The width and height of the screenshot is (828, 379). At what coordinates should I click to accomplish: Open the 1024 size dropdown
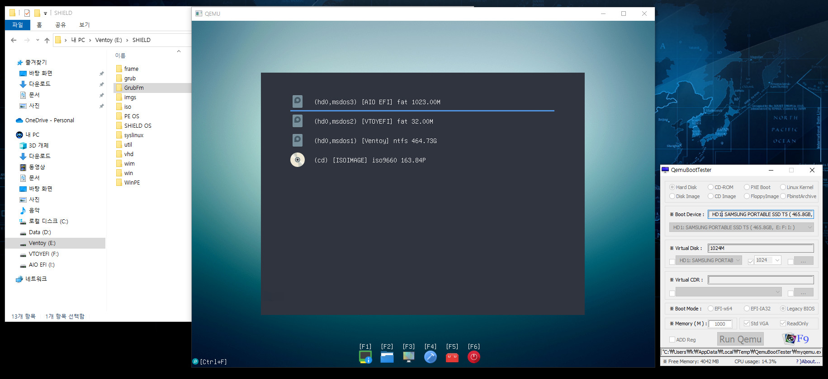point(767,260)
